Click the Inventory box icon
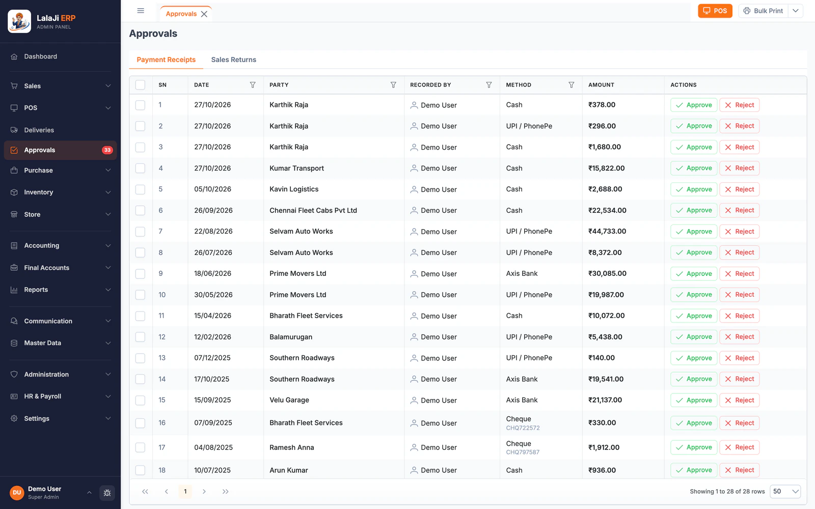This screenshot has height=509, width=815. [14, 192]
